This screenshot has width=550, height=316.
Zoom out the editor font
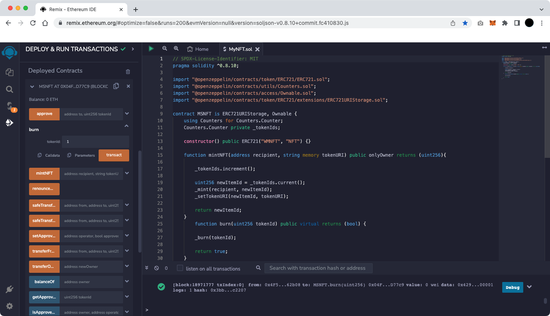[x=165, y=49]
